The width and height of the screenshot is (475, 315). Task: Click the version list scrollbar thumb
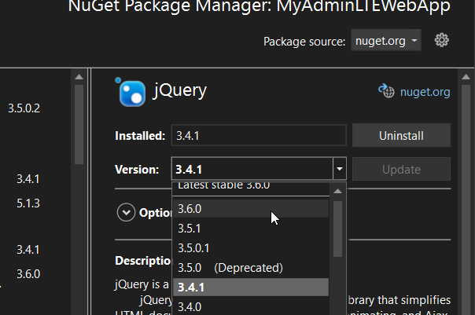pyautogui.click(x=337, y=229)
